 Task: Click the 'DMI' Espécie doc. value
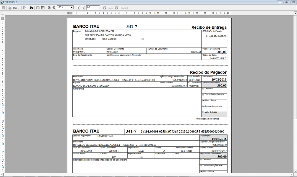[141, 151]
